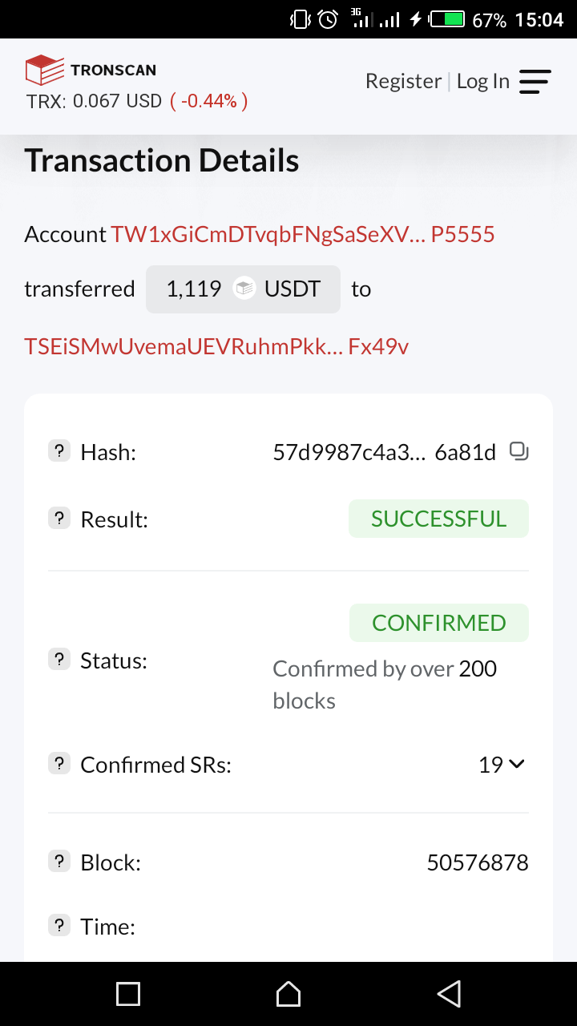Tap the help icon beside Confirmed SRs

(x=59, y=764)
